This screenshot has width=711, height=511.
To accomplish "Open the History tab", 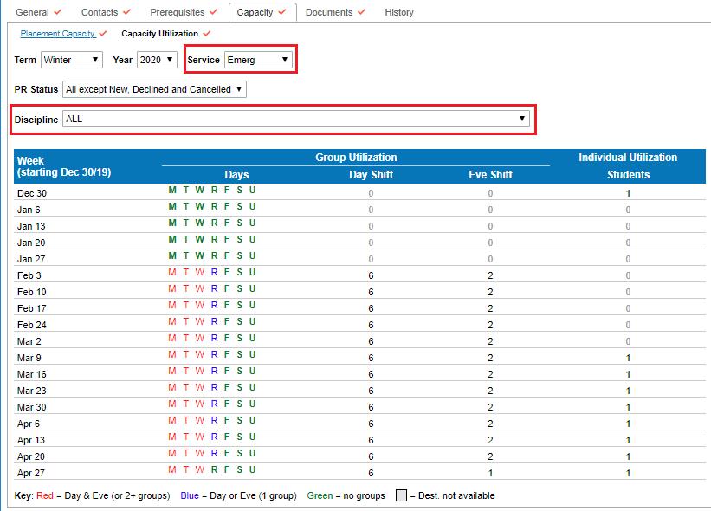I will [x=399, y=12].
